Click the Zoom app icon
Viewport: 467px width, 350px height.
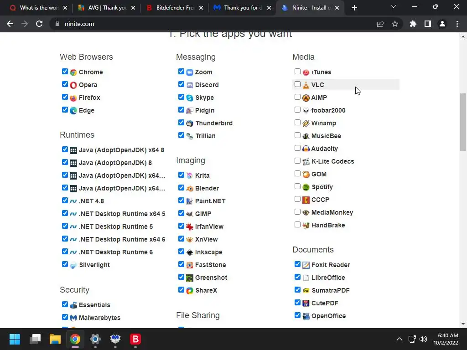pos(190,72)
